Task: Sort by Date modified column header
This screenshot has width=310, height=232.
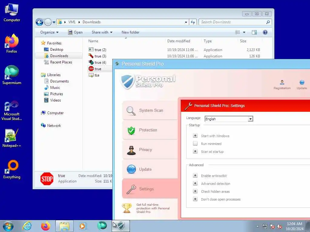Action: 183,41
